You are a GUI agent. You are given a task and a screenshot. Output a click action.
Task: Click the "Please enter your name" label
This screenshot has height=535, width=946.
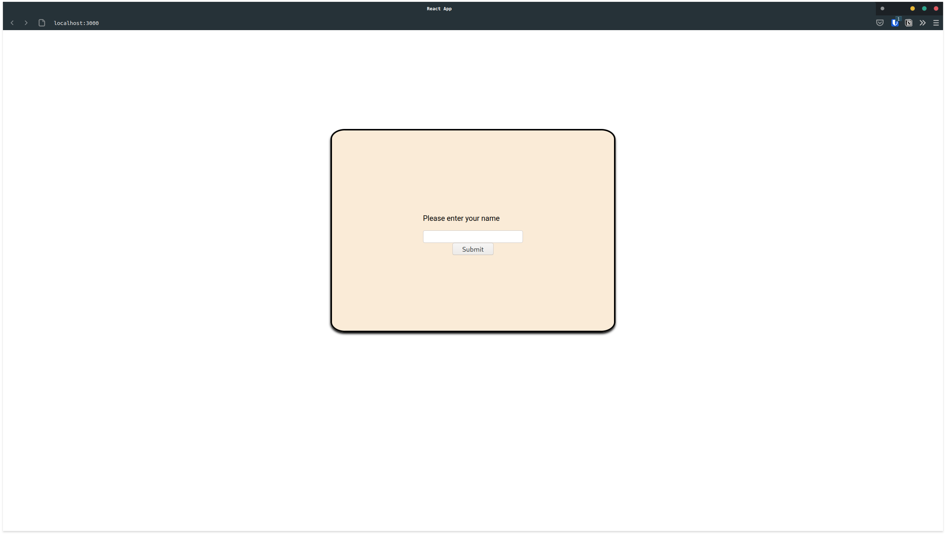[x=461, y=218]
